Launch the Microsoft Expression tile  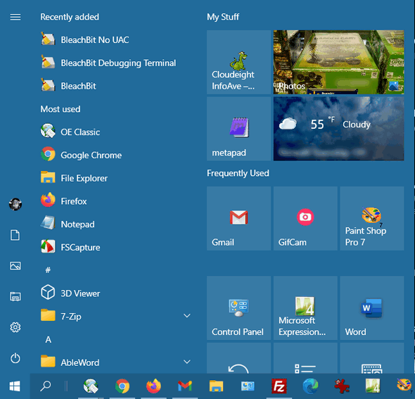[x=305, y=308]
